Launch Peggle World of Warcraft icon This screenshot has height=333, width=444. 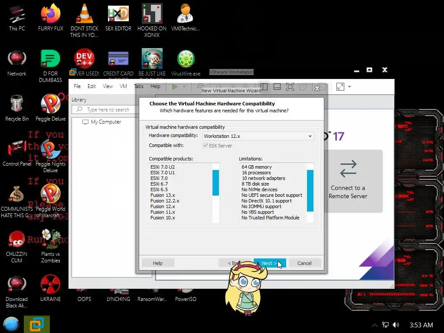pyautogui.click(x=50, y=201)
